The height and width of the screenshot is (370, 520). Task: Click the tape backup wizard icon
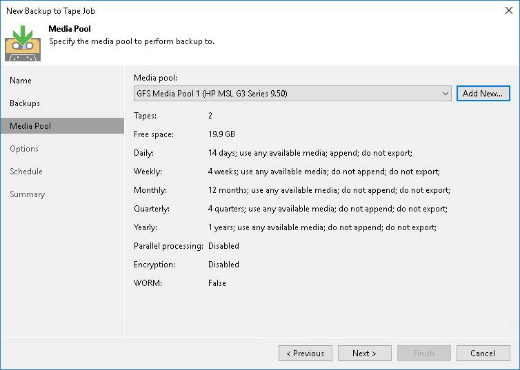tap(23, 43)
